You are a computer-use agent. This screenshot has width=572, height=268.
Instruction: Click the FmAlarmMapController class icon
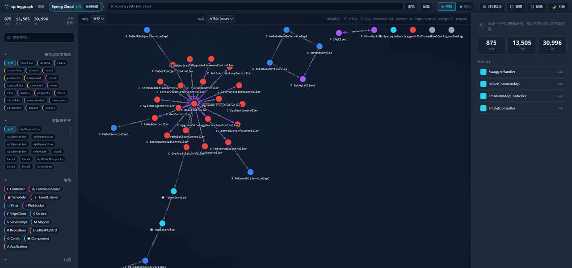click(x=483, y=96)
